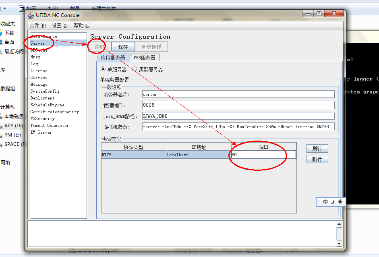The width and height of the screenshot is (379, 257).
Task: Click the scroll down arrow of the bottom message area
Action: pos(339,244)
